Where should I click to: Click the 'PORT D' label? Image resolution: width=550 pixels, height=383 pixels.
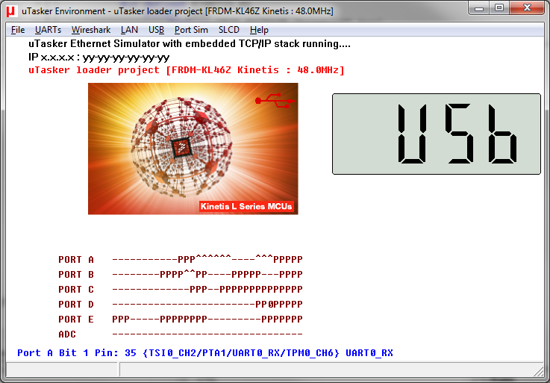coord(76,304)
